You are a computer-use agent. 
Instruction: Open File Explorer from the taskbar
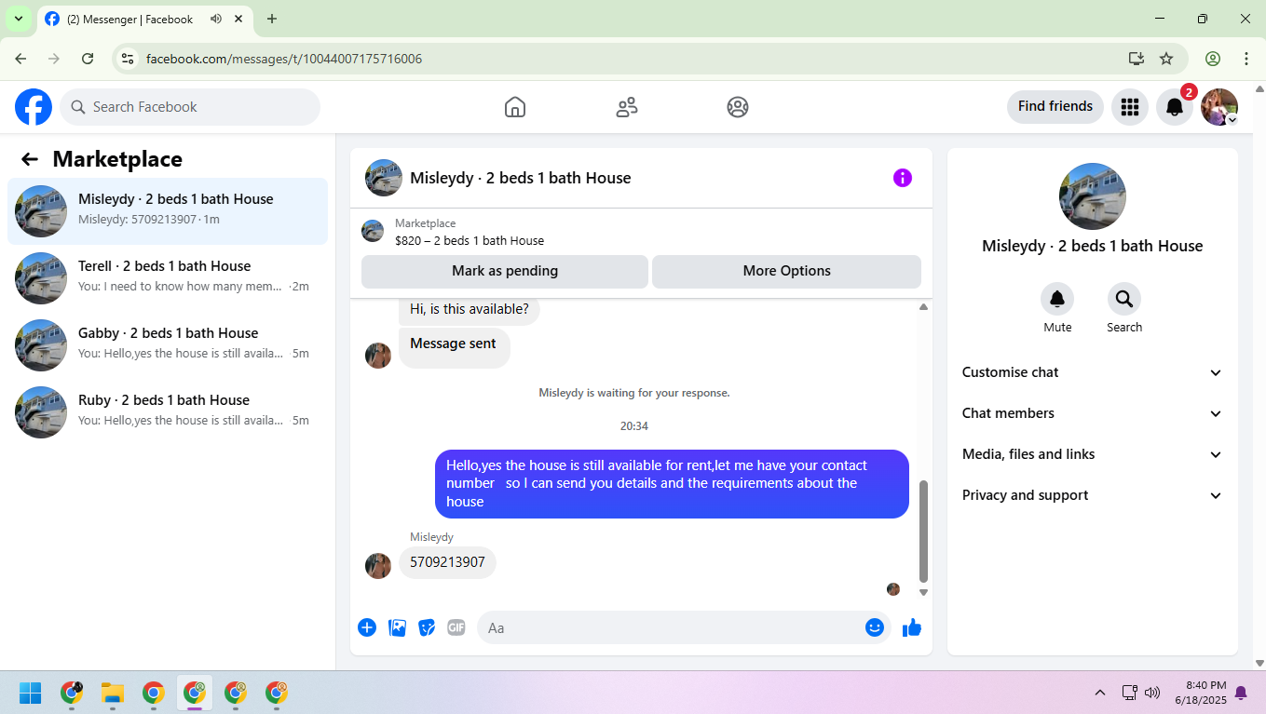pyautogui.click(x=113, y=693)
